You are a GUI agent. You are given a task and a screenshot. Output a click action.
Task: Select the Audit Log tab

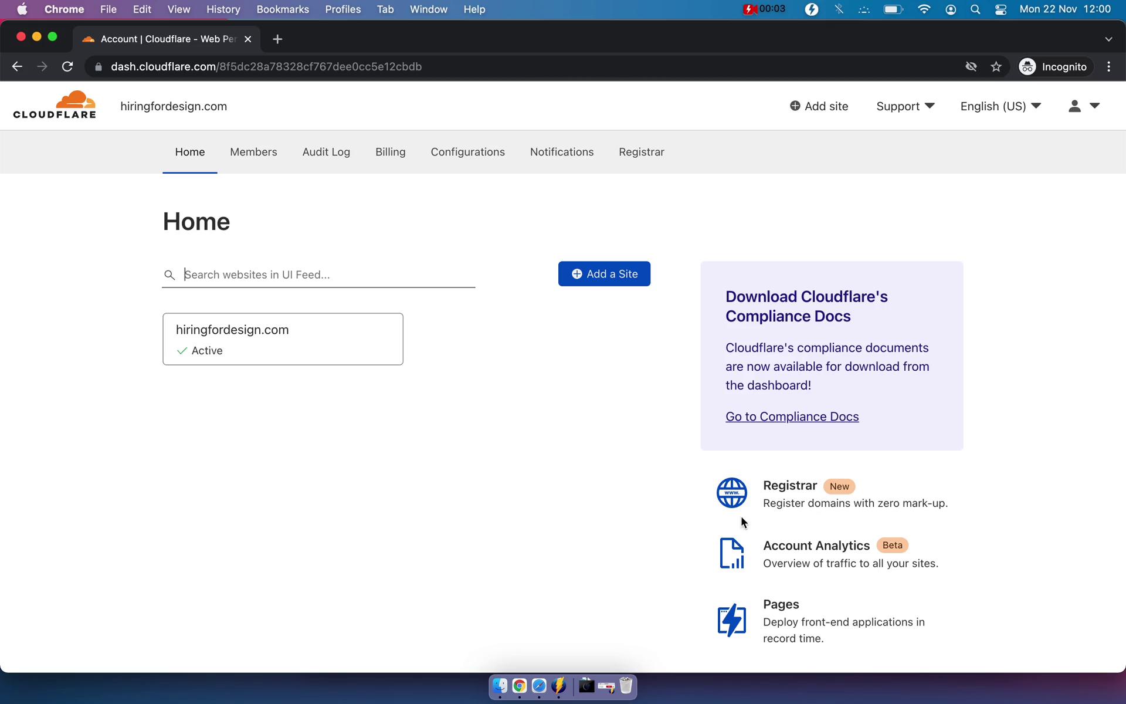point(326,152)
